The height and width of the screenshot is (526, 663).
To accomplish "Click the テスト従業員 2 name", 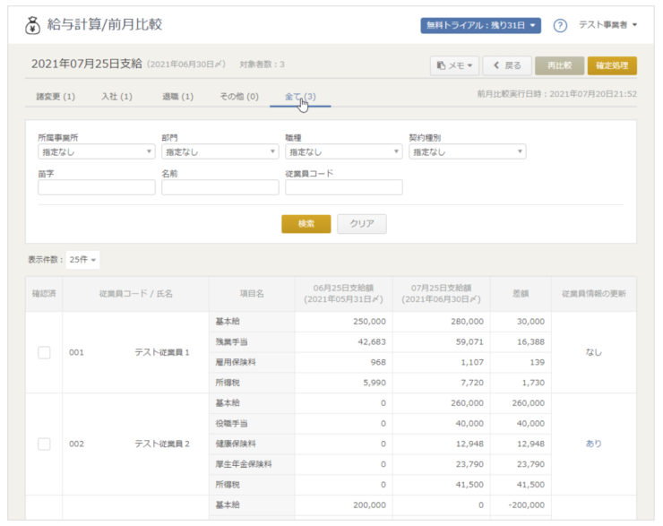I will pyautogui.click(x=162, y=444).
